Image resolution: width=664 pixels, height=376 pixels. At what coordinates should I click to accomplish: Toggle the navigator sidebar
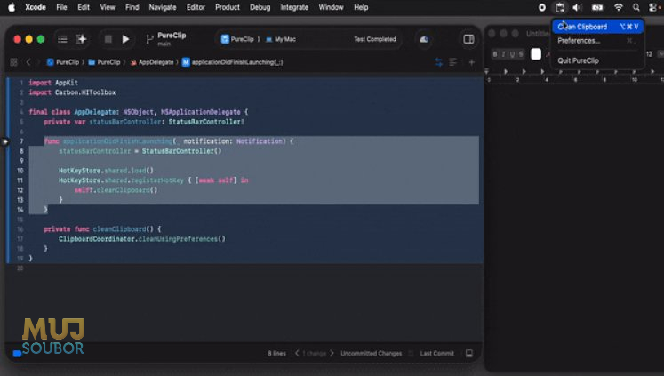(x=62, y=39)
